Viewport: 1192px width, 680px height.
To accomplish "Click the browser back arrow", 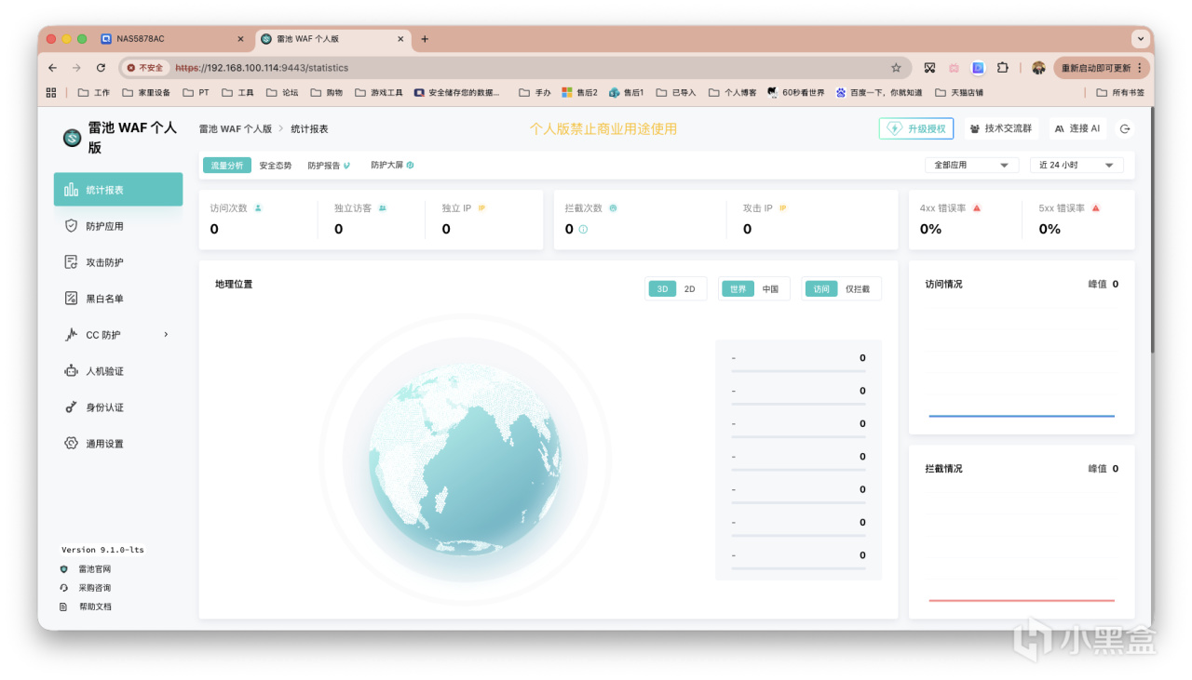I will click(x=52, y=68).
